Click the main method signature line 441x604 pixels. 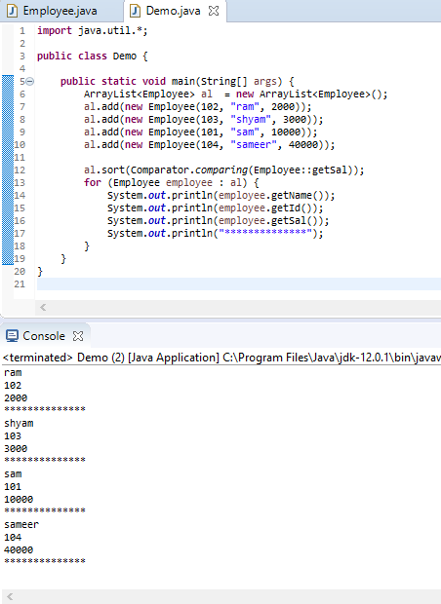tap(178, 81)
